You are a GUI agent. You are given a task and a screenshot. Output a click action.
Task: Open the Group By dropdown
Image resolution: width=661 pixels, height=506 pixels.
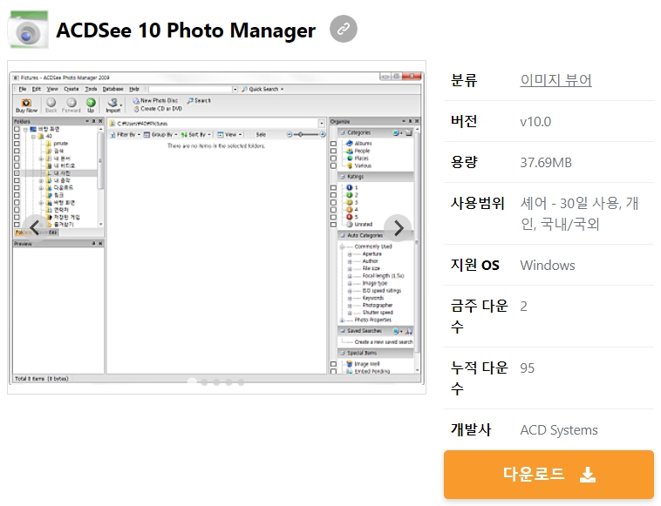[x=160, y=135]
